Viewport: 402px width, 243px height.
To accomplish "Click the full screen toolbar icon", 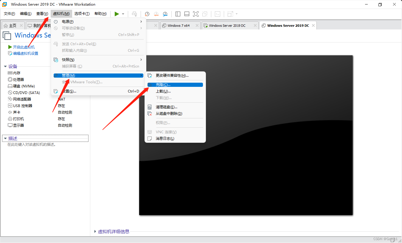I will click(195, 14).
